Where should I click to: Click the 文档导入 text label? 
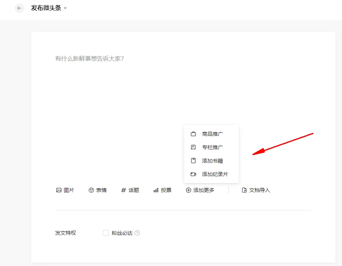click(260, 190)
